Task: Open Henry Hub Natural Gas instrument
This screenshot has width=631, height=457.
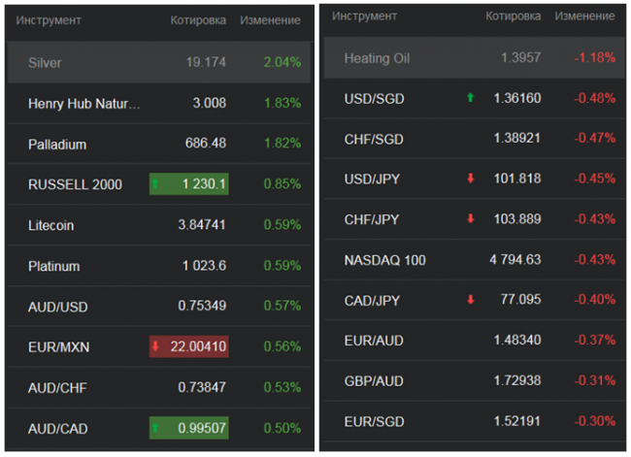Action: 83,104
